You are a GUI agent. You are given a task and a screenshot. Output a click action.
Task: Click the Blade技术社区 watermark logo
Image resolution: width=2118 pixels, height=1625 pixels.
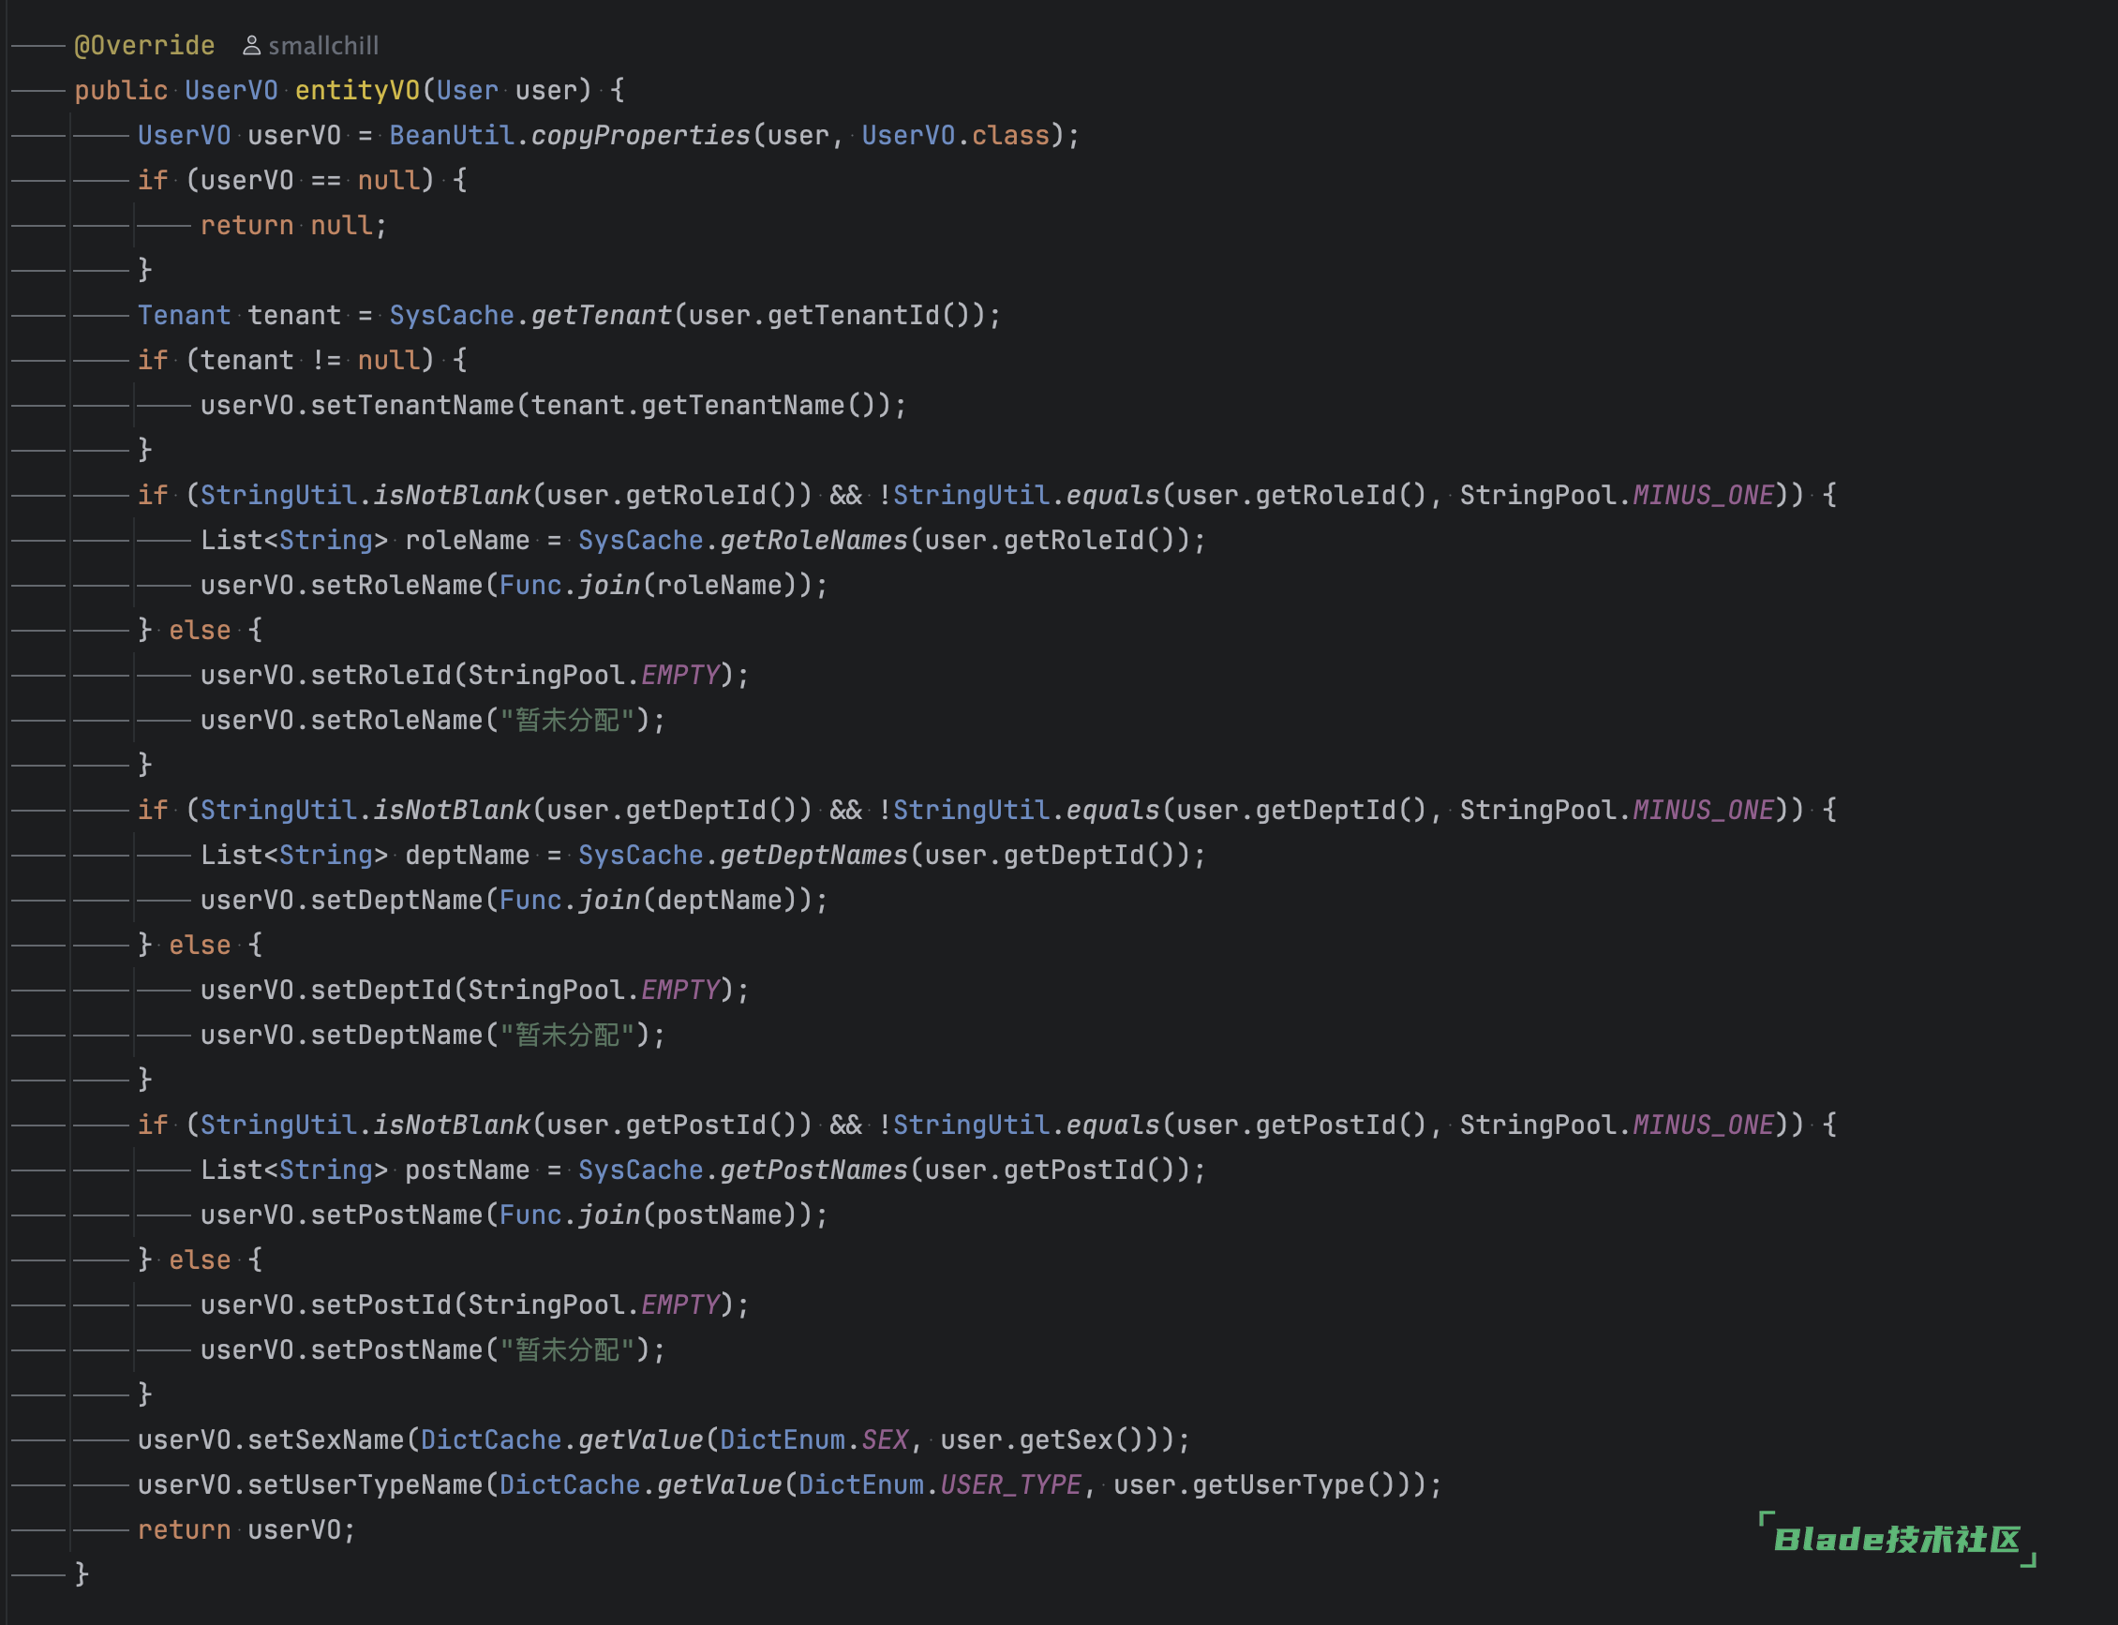tap(1897, 1539)
